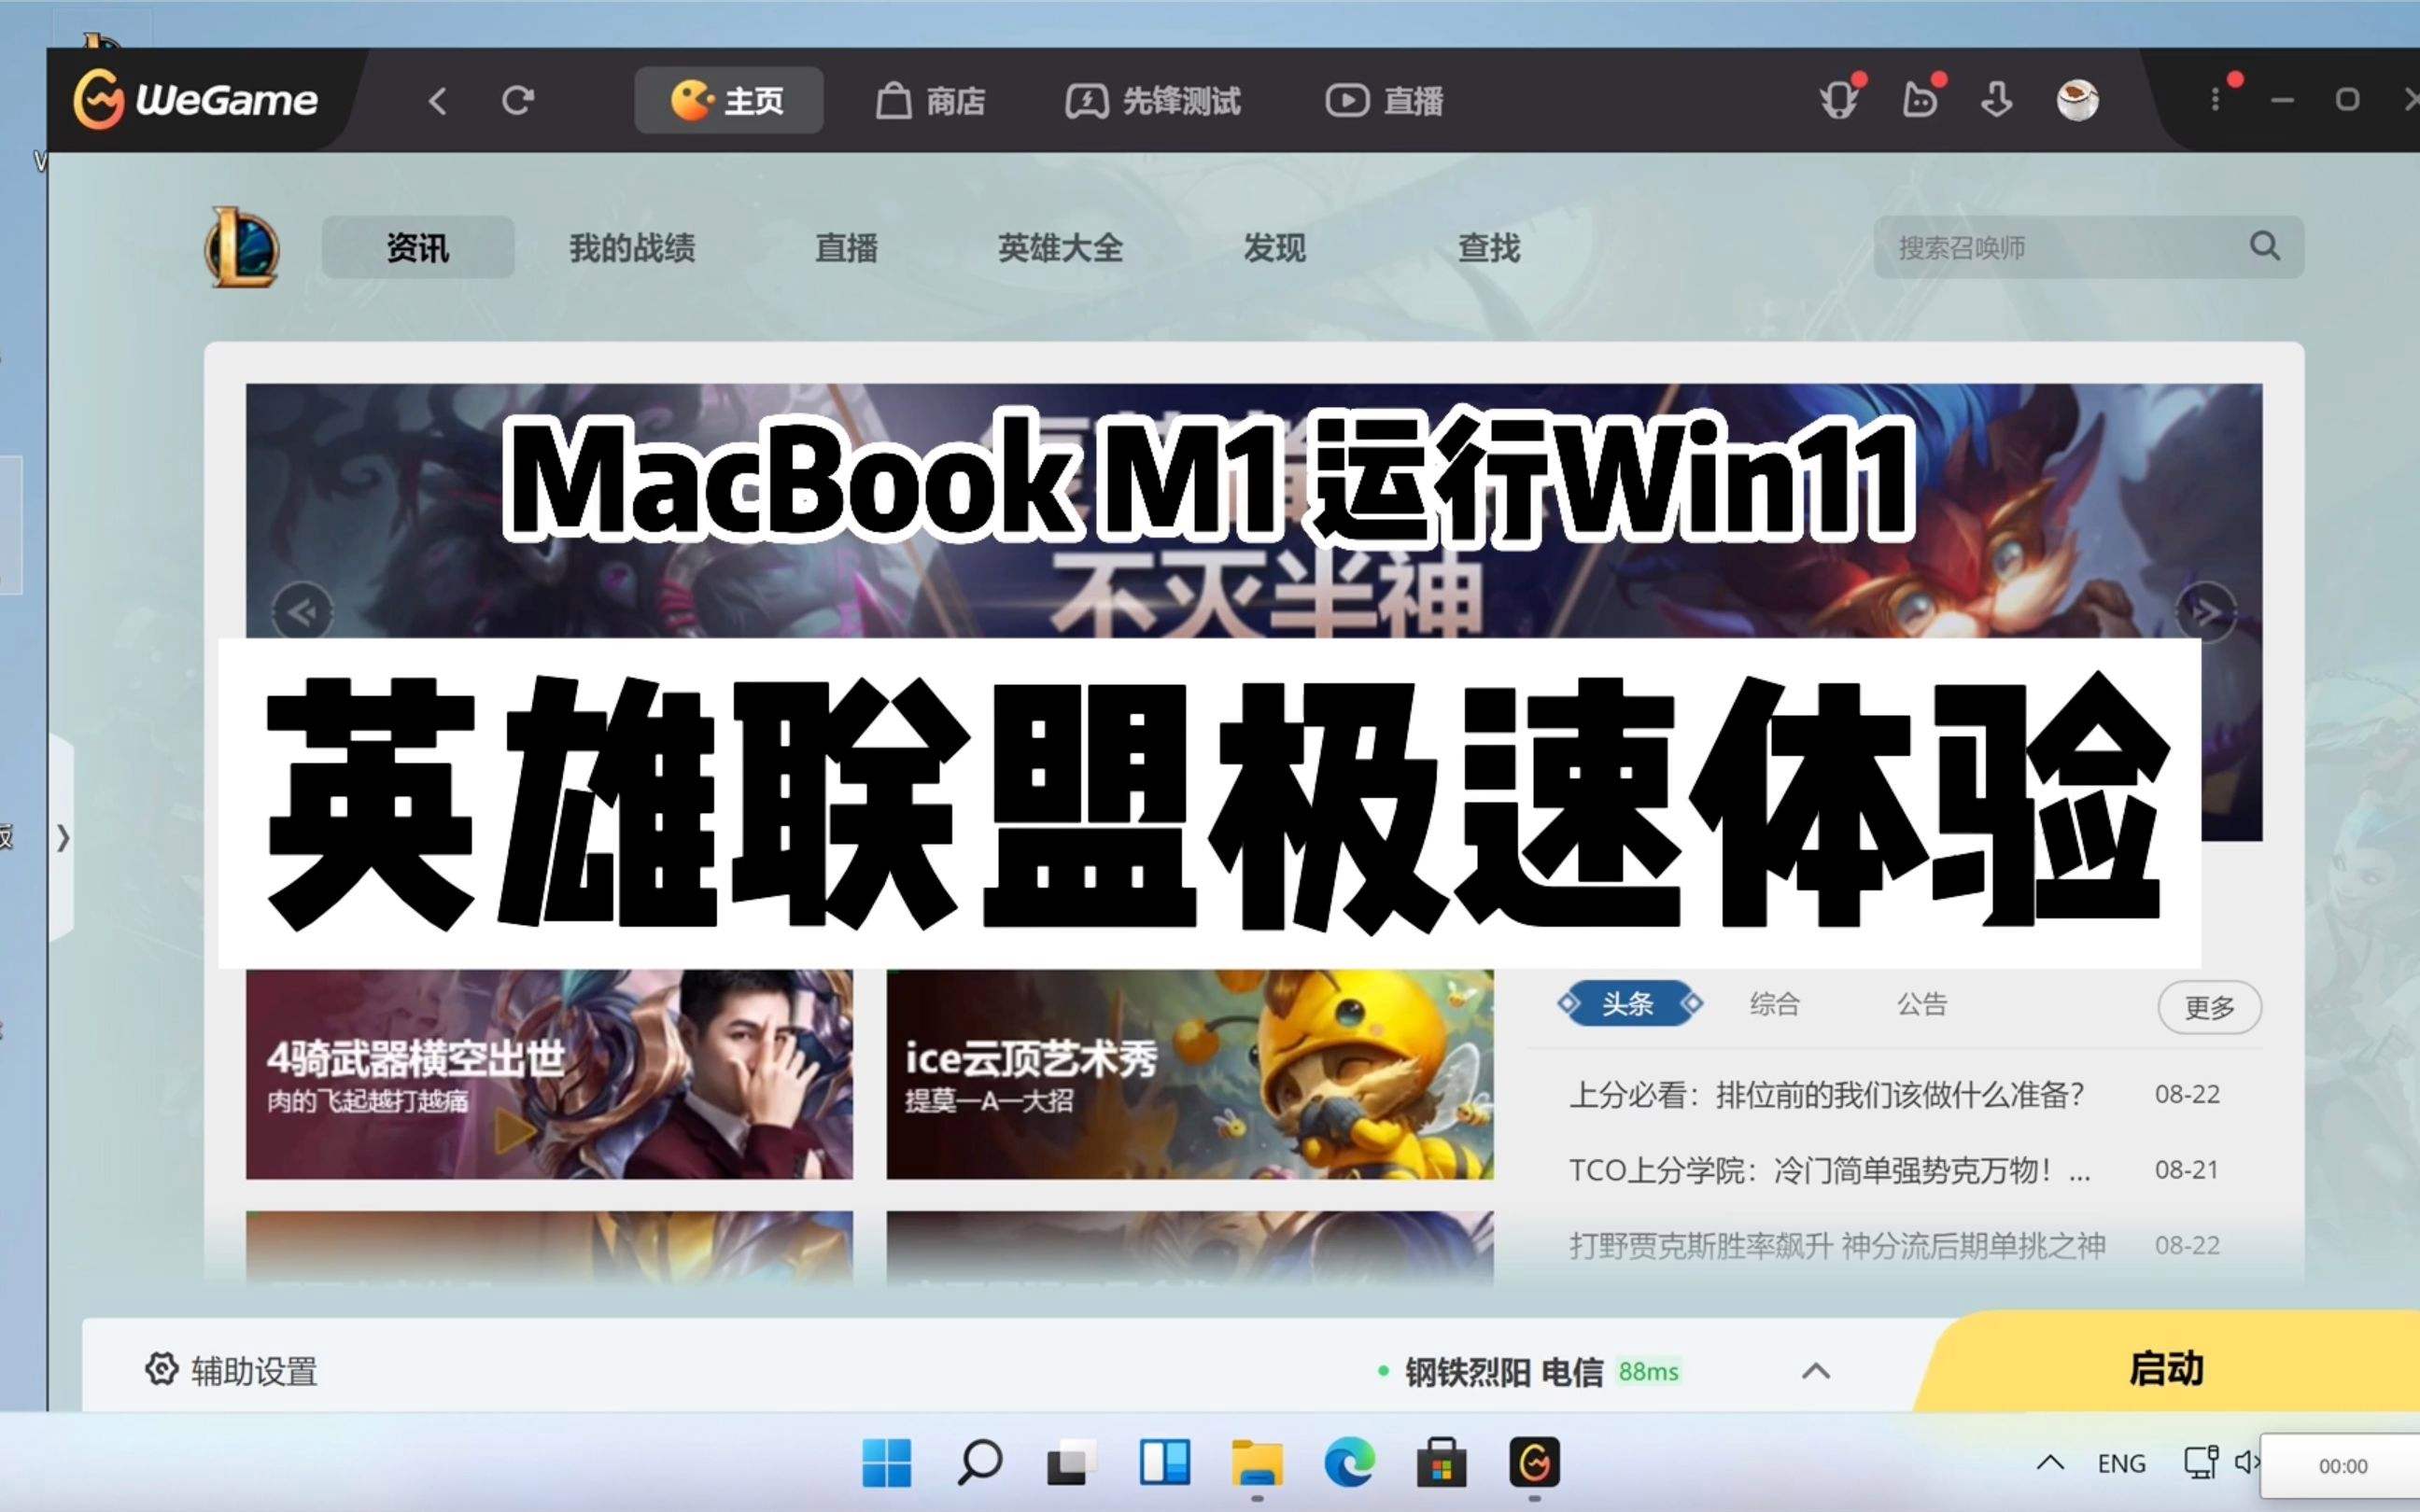The width and height of the screenshot is (2420, 1512).
Task: Select the 综合 news filter
Action: pyautogui.click(x=1774, y=1004)
